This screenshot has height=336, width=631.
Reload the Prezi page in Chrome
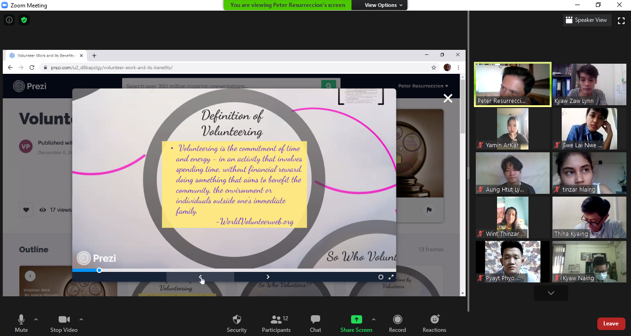(32, 67)
